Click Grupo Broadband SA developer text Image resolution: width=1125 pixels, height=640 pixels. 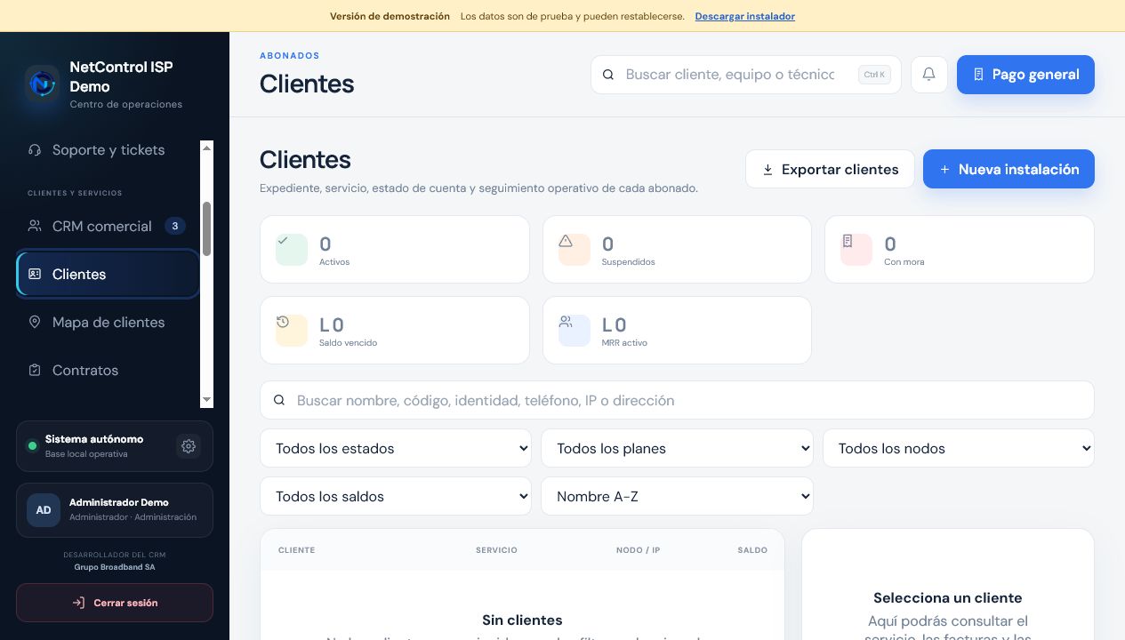click(115, 567)
